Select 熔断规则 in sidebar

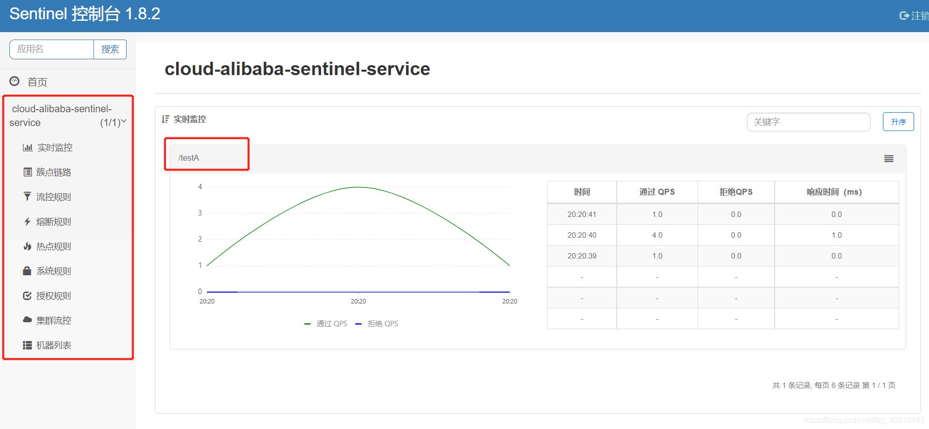pos(54,221)
